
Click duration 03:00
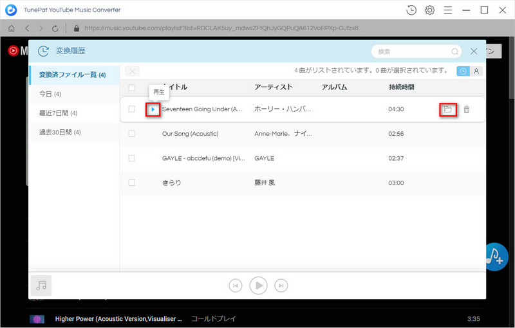coord(396,183)
